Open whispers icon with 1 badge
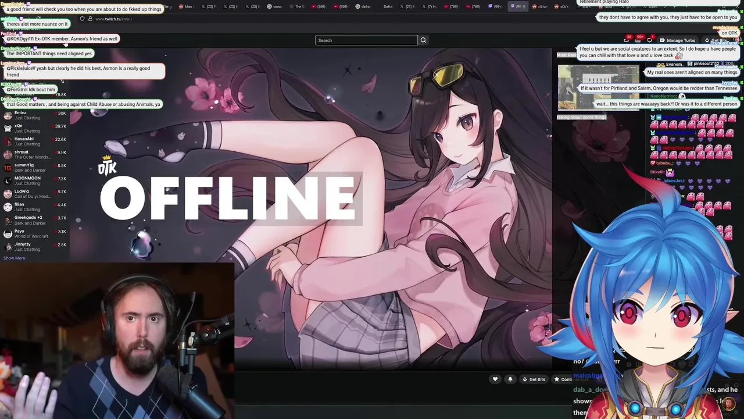744x419 pixels. (650, 40)
